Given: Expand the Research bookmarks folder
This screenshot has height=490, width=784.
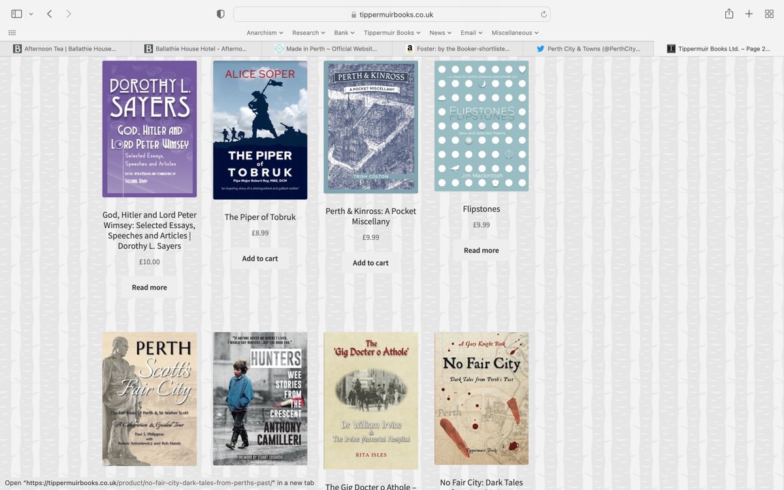Looking at the screenshot, I should tap(308, 33).
